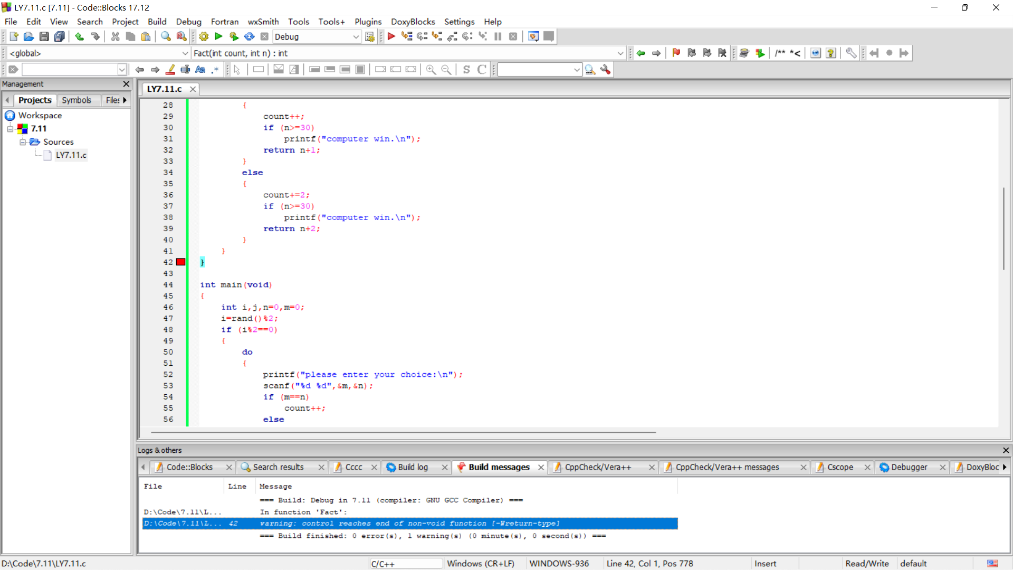Open LY7.11.c in the project tree
Viewport: 1013px width, 570px height.
71,155
